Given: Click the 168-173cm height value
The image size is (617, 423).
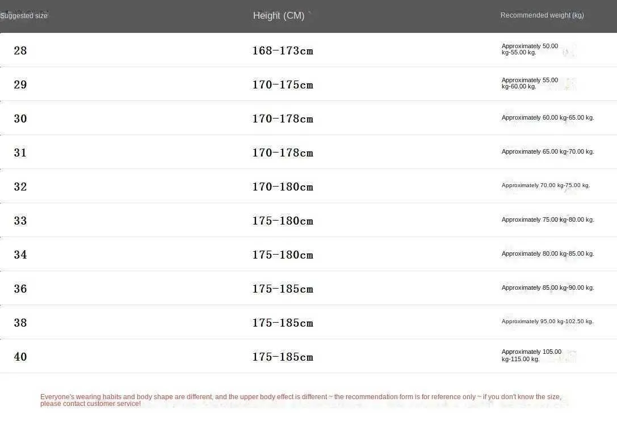Looking at the screenshot, I should pyautogui.click(x=283, y=50).
